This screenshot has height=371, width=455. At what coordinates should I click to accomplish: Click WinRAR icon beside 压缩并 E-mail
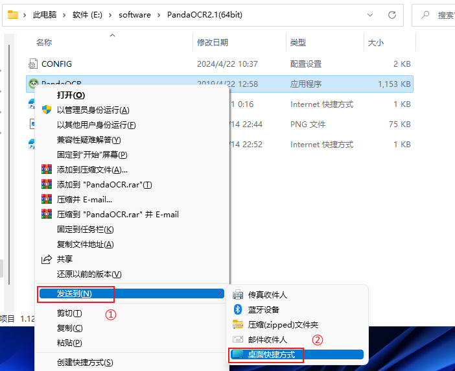tap(47, 199)
